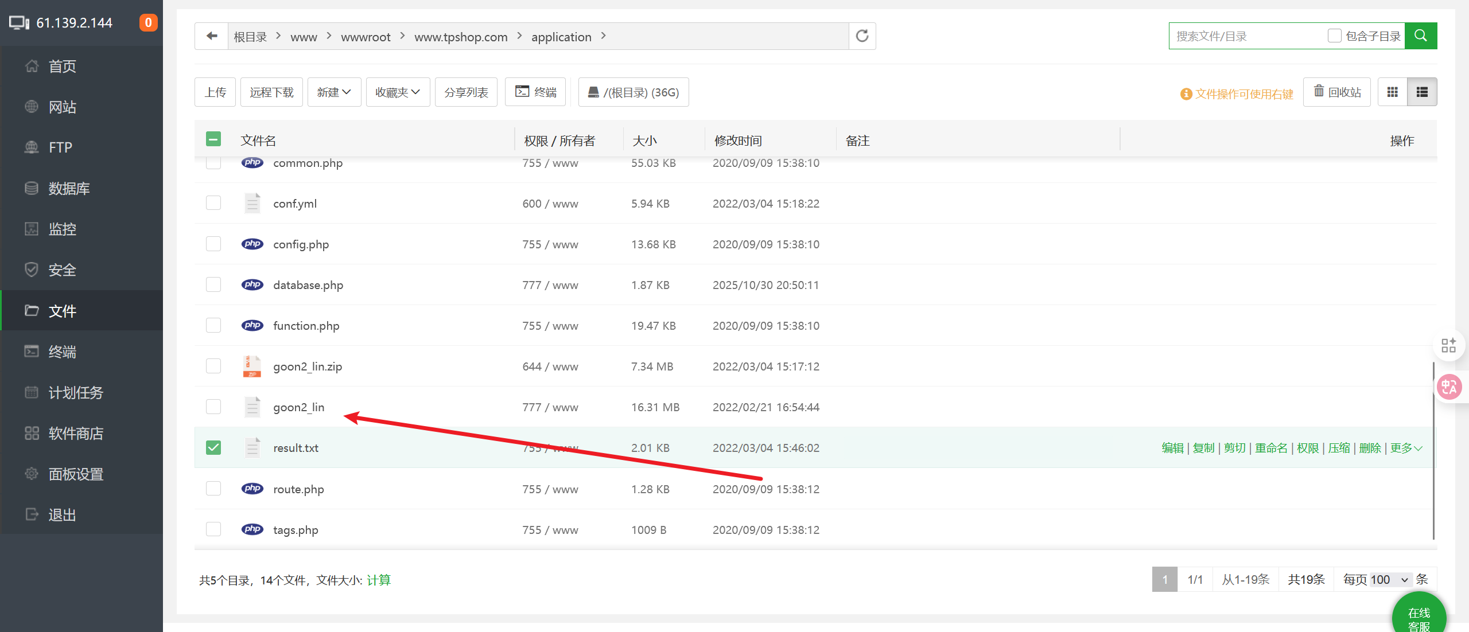Screen dimensions: 1469x632
Task: Click the 上传 (Upload) button
Action: pos(215,92)
